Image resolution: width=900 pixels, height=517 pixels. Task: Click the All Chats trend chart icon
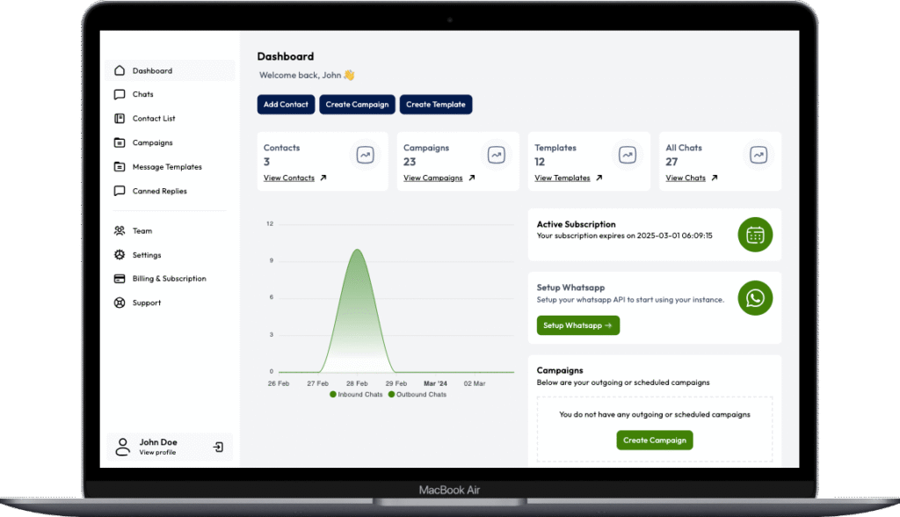(x=758, y=155)
